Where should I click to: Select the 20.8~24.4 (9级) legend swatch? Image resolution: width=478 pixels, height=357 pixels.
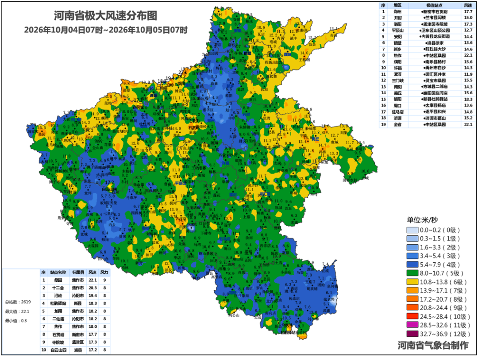pos(412,307)
